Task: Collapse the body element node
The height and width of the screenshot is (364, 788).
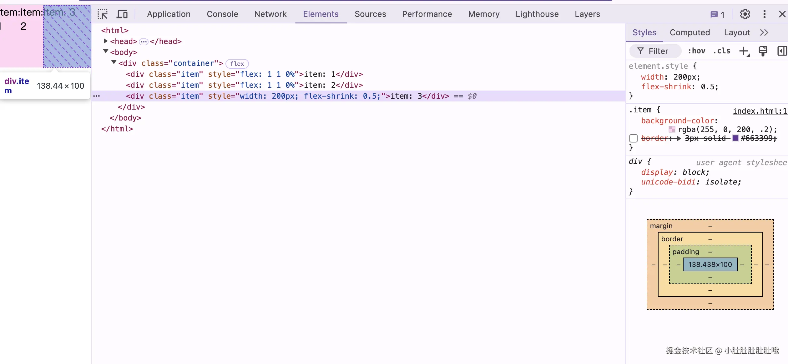Action: [x=106, y=52]
